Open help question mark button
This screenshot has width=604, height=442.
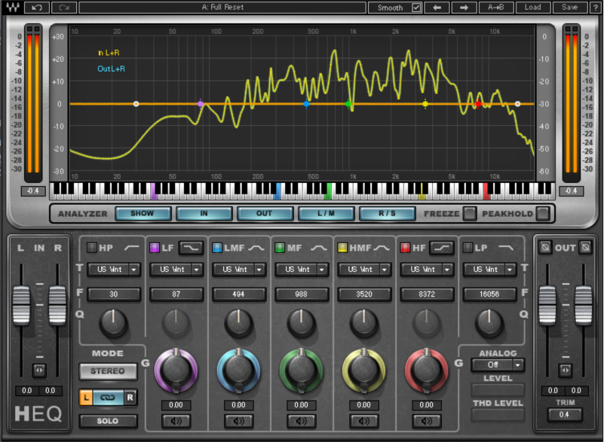point(596,8)
